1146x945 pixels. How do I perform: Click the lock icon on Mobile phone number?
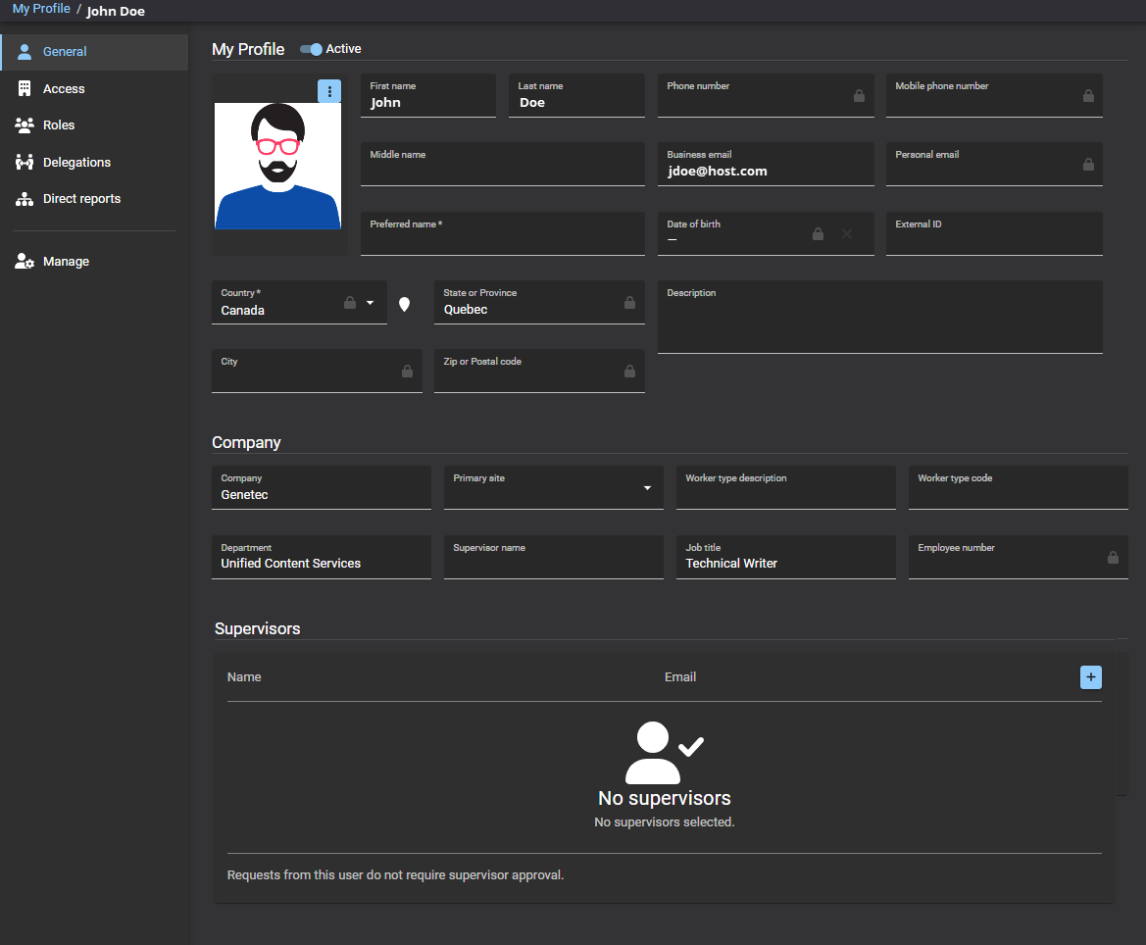1088,96
